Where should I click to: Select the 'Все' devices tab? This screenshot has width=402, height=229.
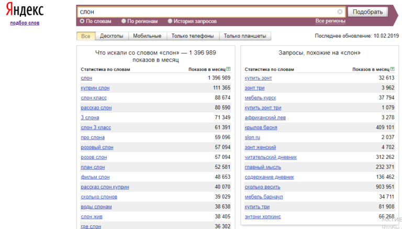[x=86, y=36]
